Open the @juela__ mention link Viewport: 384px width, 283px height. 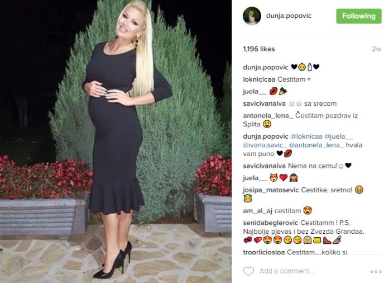point(339,136)
